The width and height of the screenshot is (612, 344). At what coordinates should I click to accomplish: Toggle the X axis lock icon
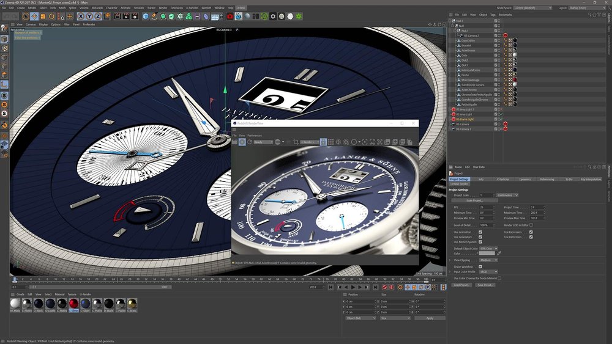pos(82,16)
